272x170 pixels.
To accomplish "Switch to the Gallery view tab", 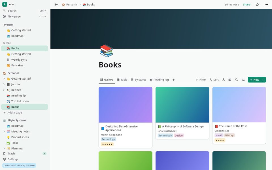I will [107, 80].
